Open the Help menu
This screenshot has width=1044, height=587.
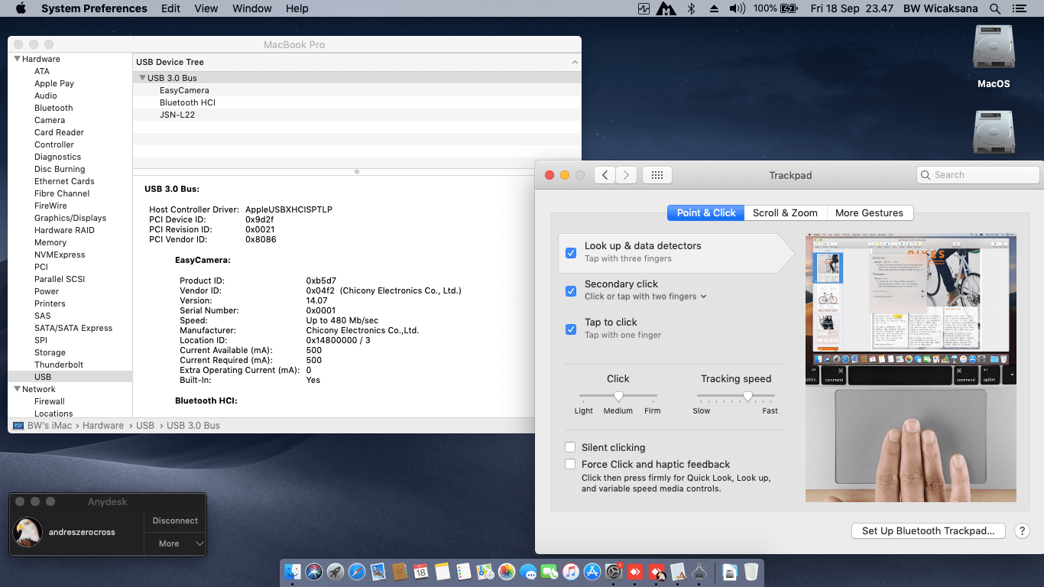point(297,8)
